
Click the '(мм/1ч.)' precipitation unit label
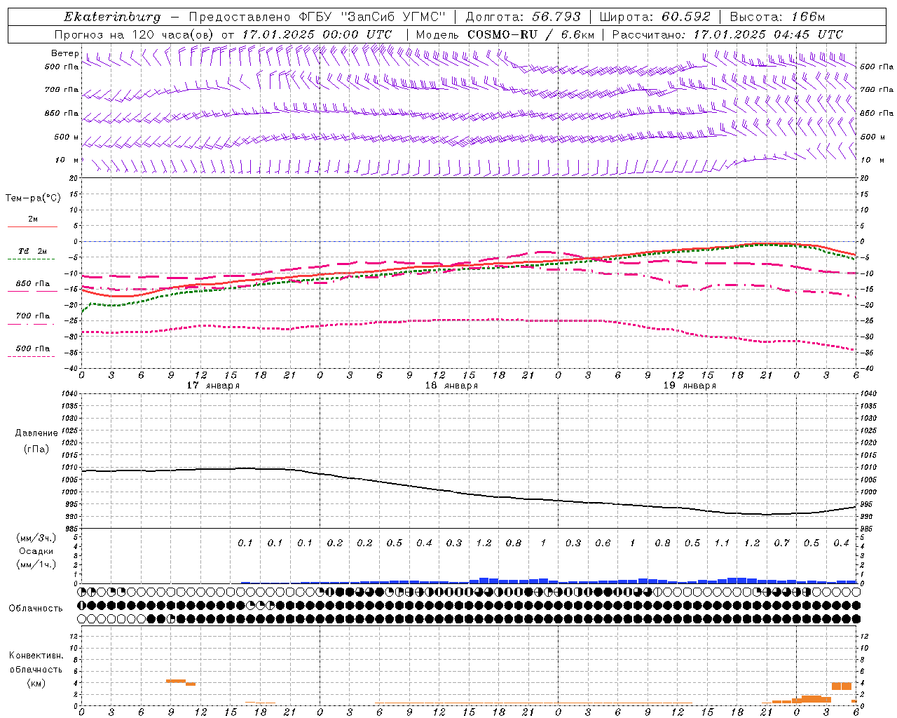click(36, 564)
